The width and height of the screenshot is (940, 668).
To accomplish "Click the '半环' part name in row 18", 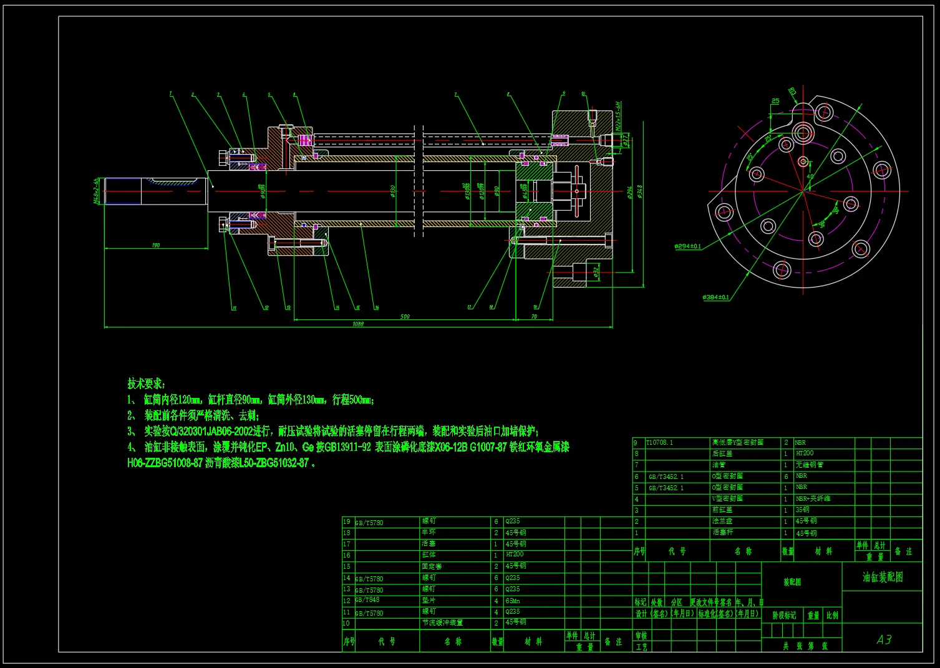I will (x=429, y=533).
